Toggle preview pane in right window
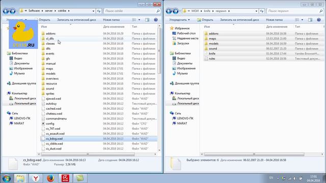Viewport: 326px width, 183px height. click(x=310, y=20)
